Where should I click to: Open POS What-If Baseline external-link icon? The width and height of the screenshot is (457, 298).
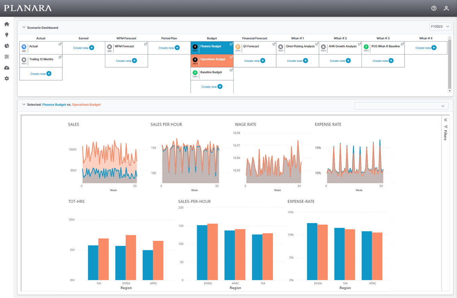(x=402, y=44)
